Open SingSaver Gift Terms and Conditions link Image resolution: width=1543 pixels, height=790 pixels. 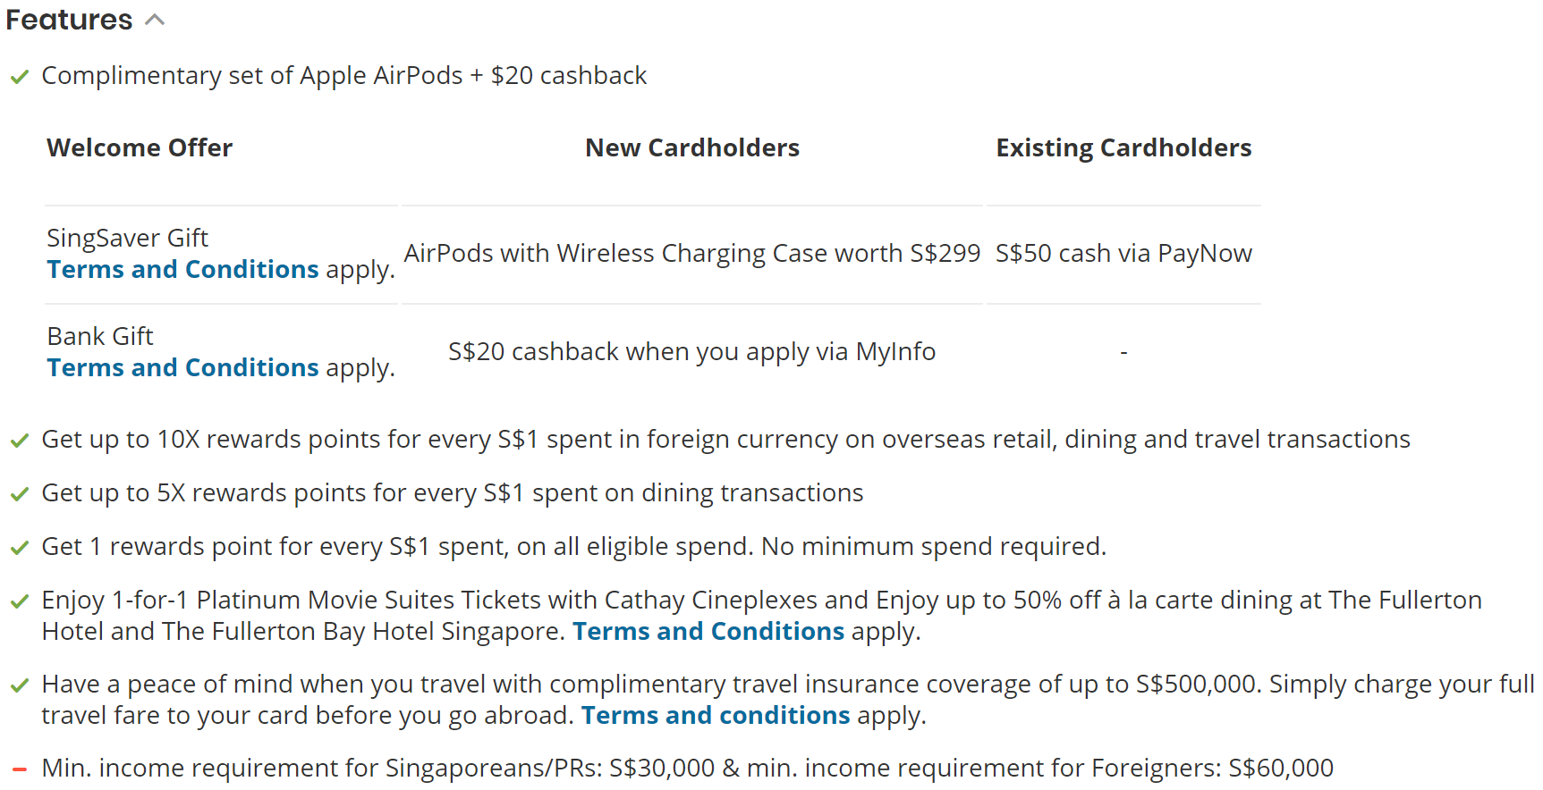(x=182, y=269)
